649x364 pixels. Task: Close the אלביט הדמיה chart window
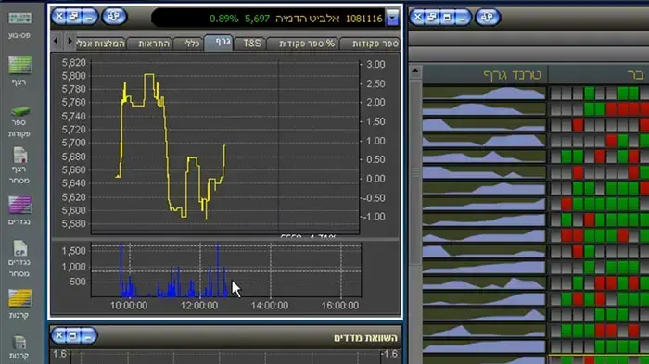tap(59, 17)
